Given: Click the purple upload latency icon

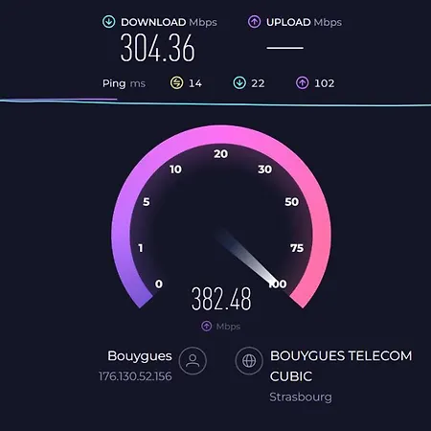Looking at the screenshot, I should point(303,83).
